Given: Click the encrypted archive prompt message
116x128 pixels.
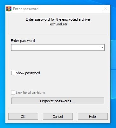Looking at the screenshot, I should [58, 19].
